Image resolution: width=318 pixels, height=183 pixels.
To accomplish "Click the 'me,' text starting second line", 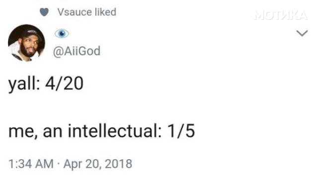I will point(23,132).
